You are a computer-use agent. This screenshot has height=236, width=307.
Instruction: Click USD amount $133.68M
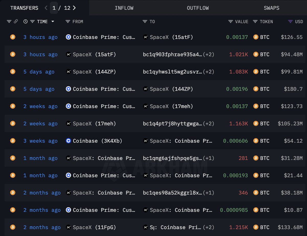290,227
